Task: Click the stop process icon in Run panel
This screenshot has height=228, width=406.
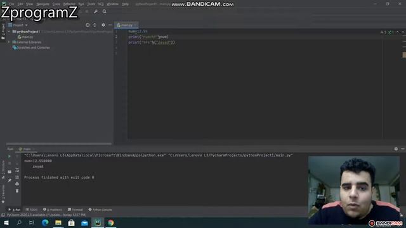Action: point(10,163)
